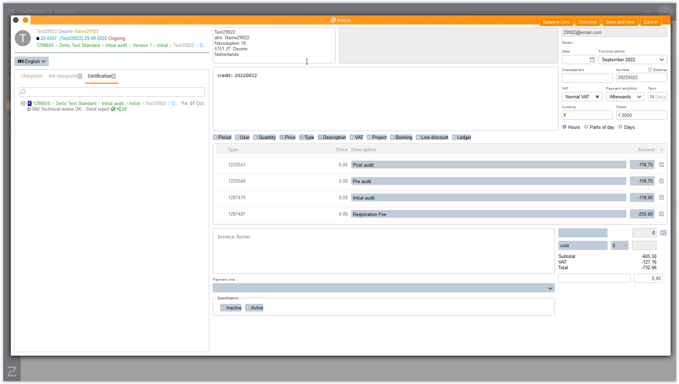Open the Turnover period dropdown
Image resolution: width=679 pixels, height=384 pixels.
point(632,60)
